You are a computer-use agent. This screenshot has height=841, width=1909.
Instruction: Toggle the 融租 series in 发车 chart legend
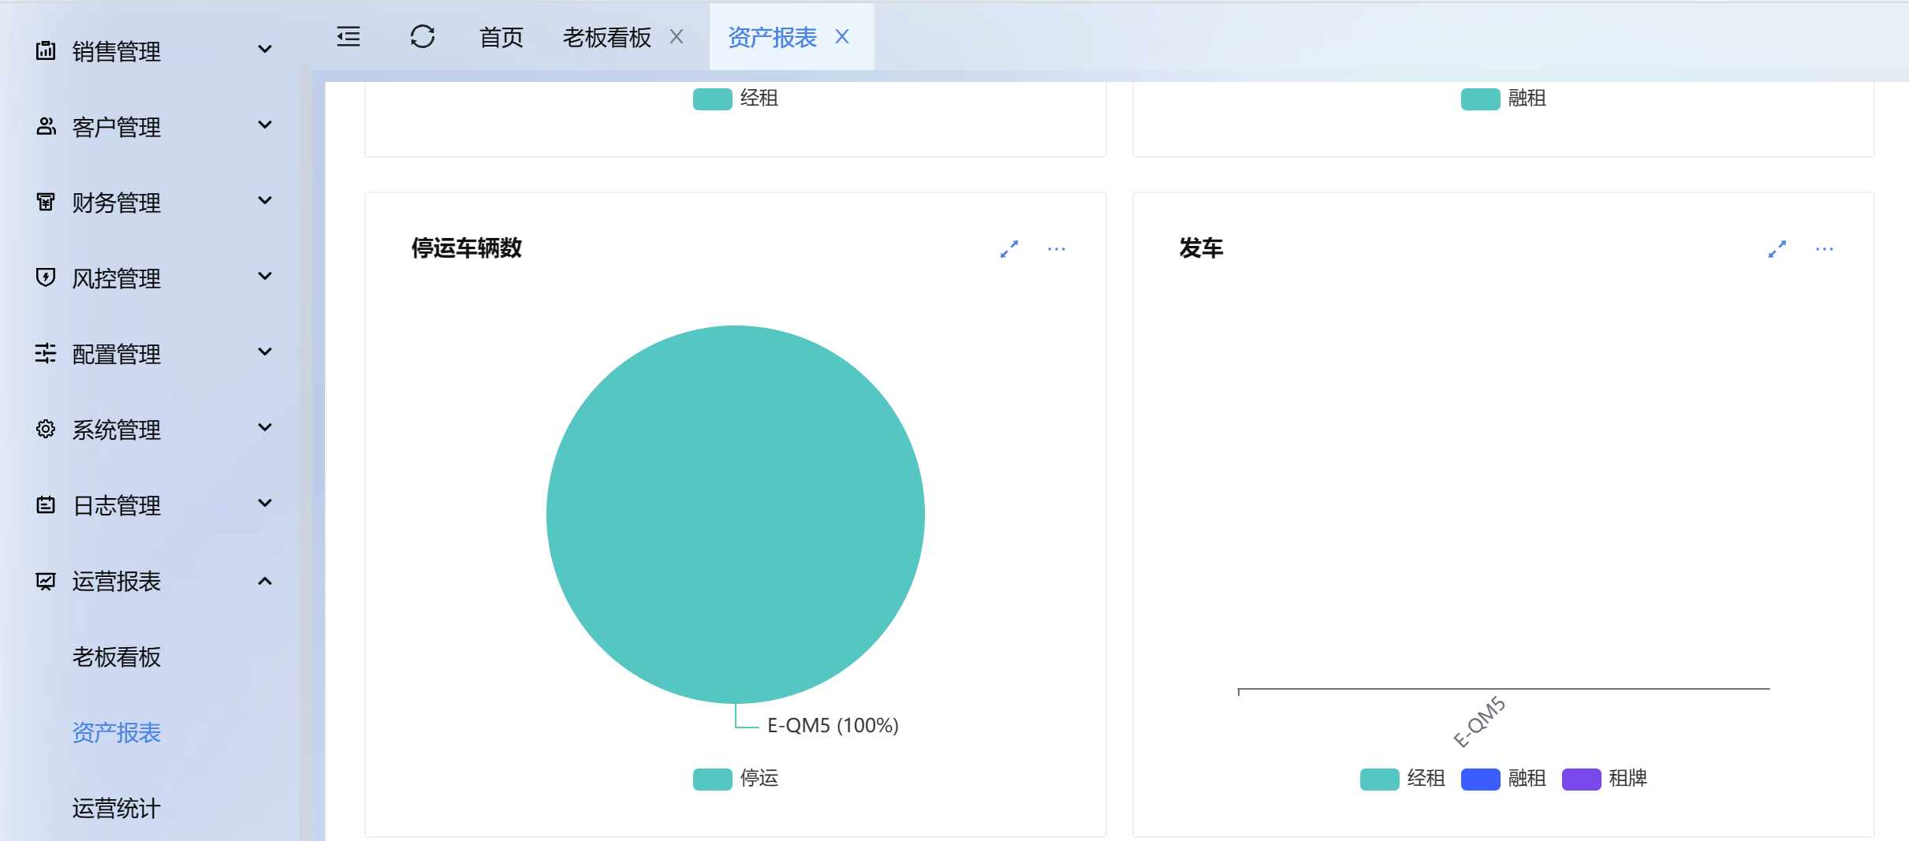pyautogui.click(x=1504, y=779)
